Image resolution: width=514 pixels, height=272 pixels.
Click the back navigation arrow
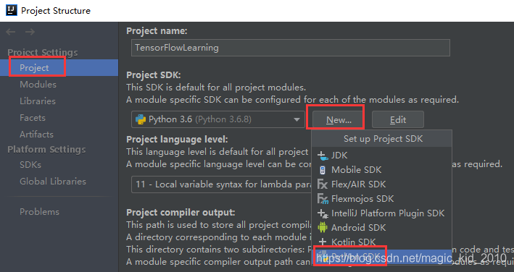click(x=10, y=32)
